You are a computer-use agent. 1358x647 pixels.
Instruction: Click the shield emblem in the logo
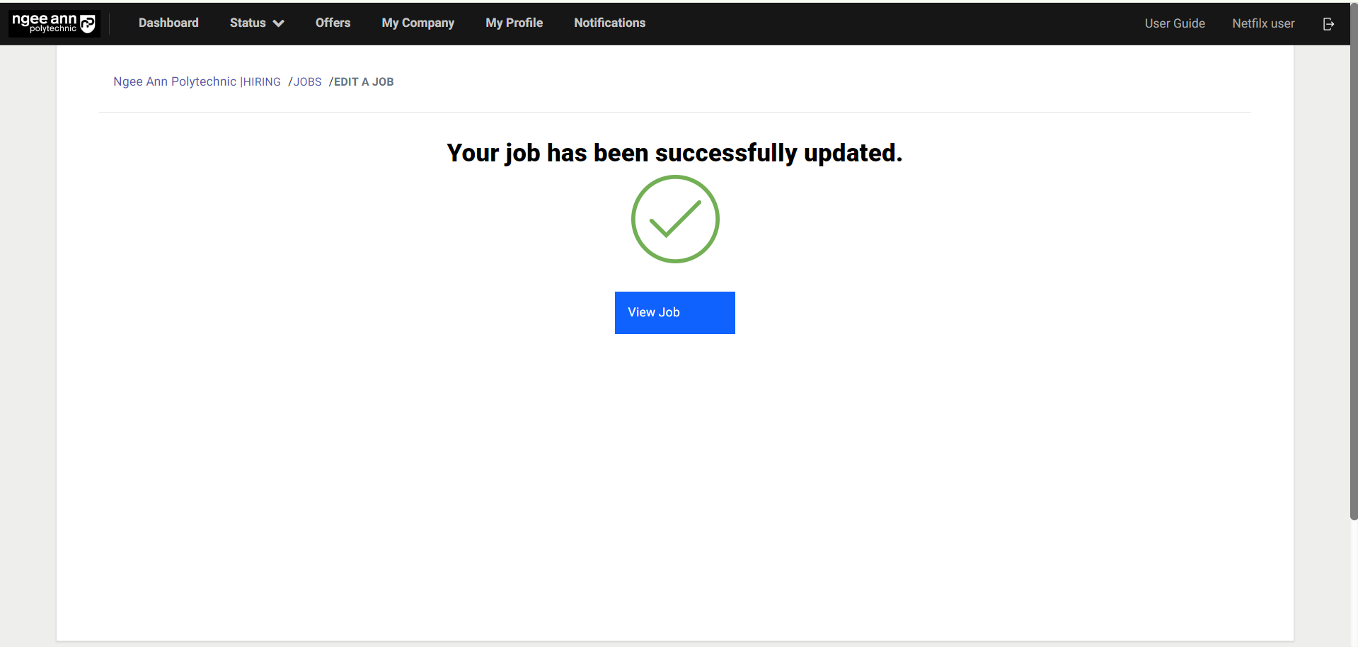(x=88, y=24)
